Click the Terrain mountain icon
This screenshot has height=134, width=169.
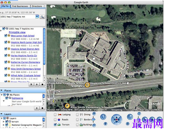tap(59, 124)
